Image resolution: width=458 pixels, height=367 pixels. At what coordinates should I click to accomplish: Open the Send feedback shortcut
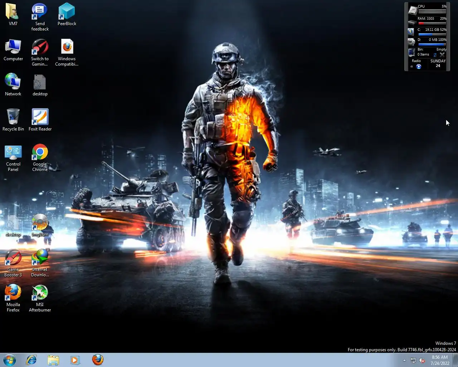(x=40, y=17)
